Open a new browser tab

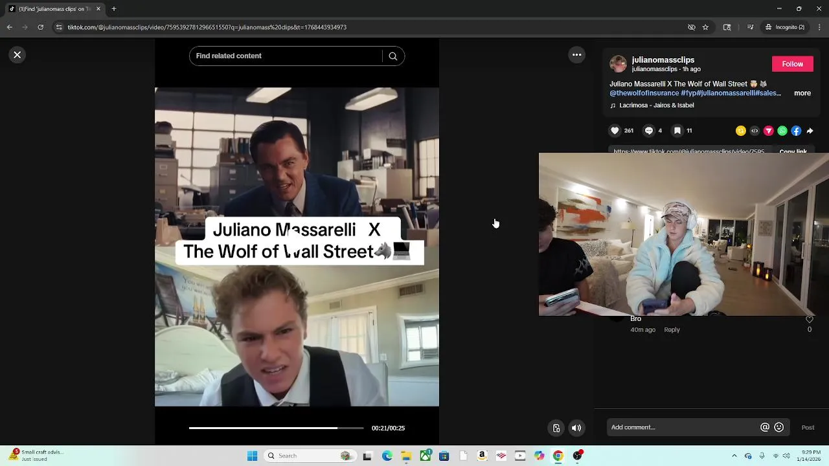click(114, 9)
